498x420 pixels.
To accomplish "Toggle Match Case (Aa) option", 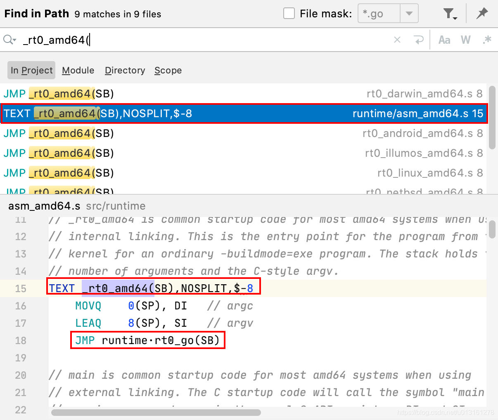I will tap(444, 40).
